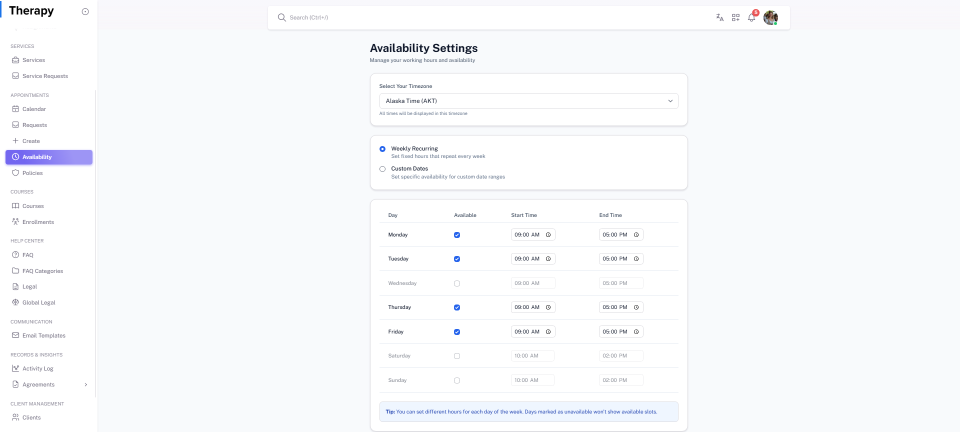
Task: Click the Service Requests inbox icon
Action: pyautogui.click(x=15, y=76)
